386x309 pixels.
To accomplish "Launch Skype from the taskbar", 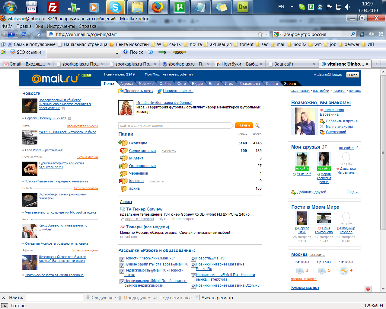I will 115,7.
